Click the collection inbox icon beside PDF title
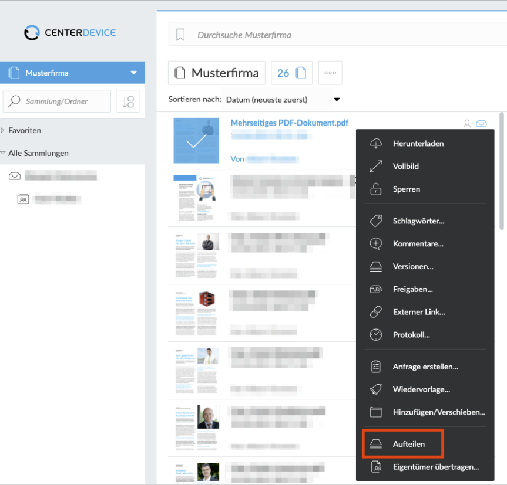The width and height of the screenshot is (507, 485). tap(481, 124)
